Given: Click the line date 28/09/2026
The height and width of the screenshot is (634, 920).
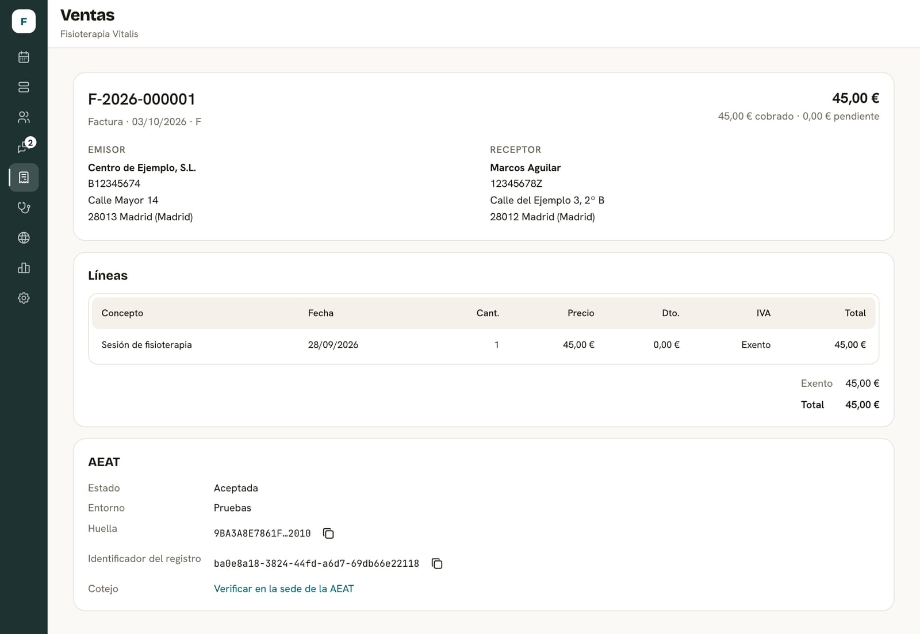Looking at the screenshot, I should (333, 345).
